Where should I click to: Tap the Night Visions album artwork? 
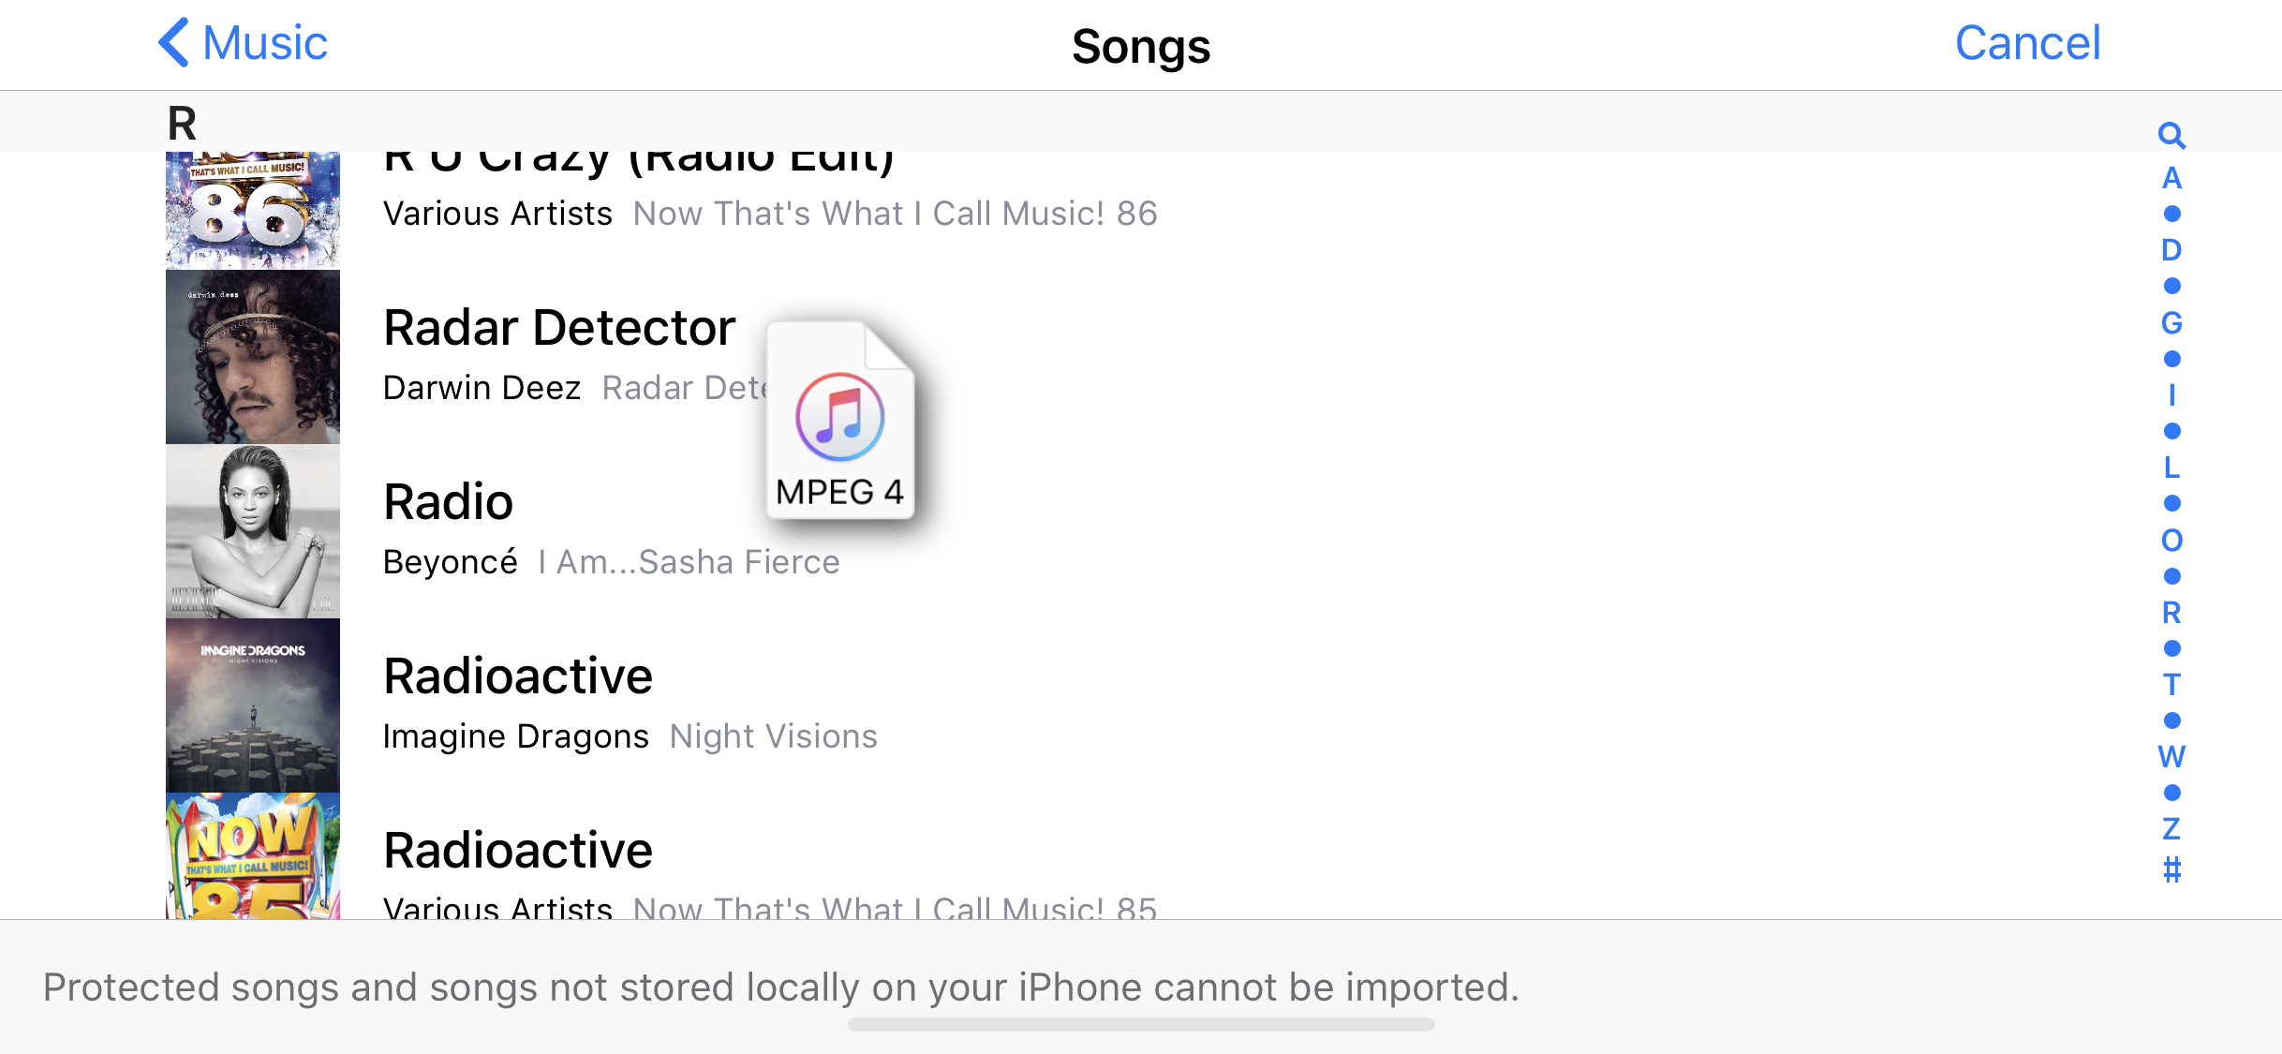click(253, 705)
